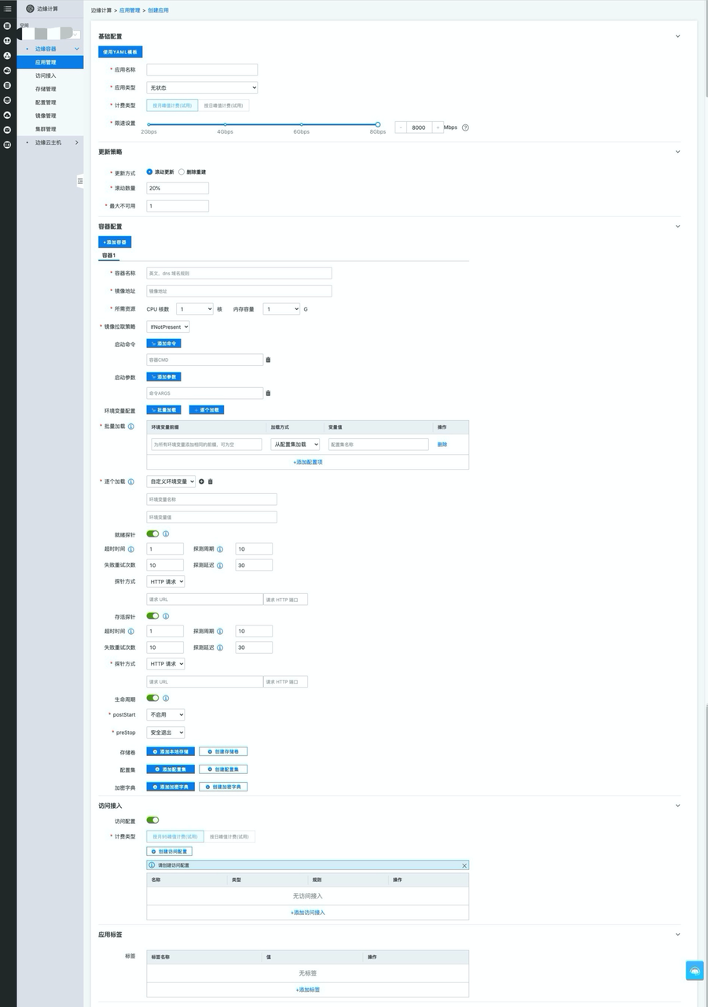The width and height of the screenshot is (708, 1007).
Task: Open the CPU 核数 dropdown
Action: point(195,309)
